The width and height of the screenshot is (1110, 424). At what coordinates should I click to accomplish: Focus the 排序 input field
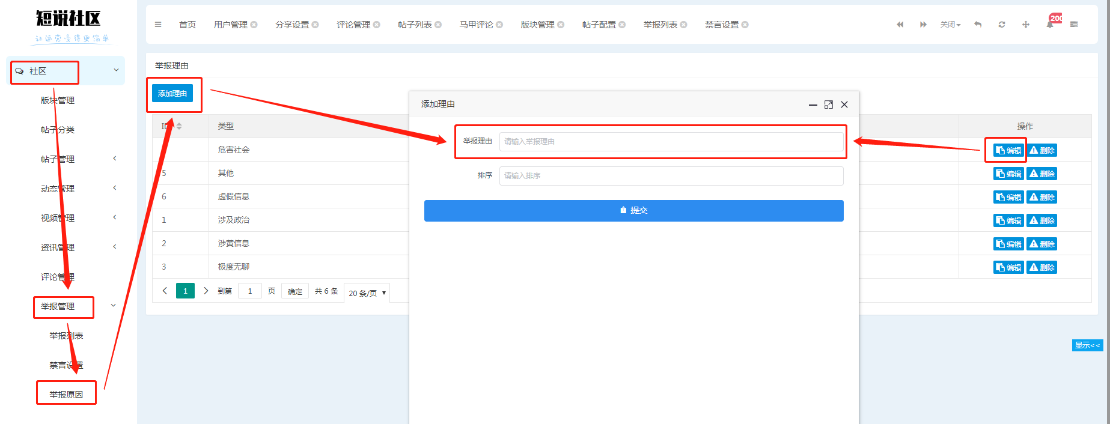(x=671, y=176)
